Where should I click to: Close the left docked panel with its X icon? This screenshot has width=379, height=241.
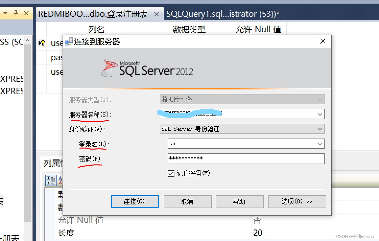coord(26,13)
